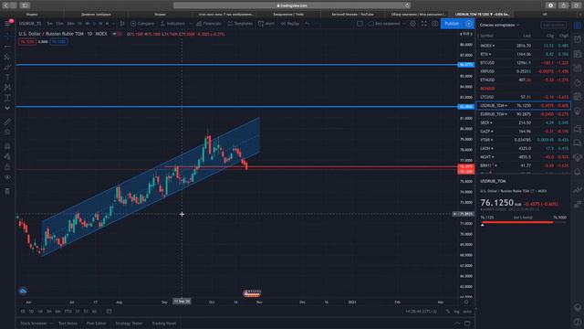
Task: Open the chat bubbles icon in right sidebar
Action: coord(578,129)
